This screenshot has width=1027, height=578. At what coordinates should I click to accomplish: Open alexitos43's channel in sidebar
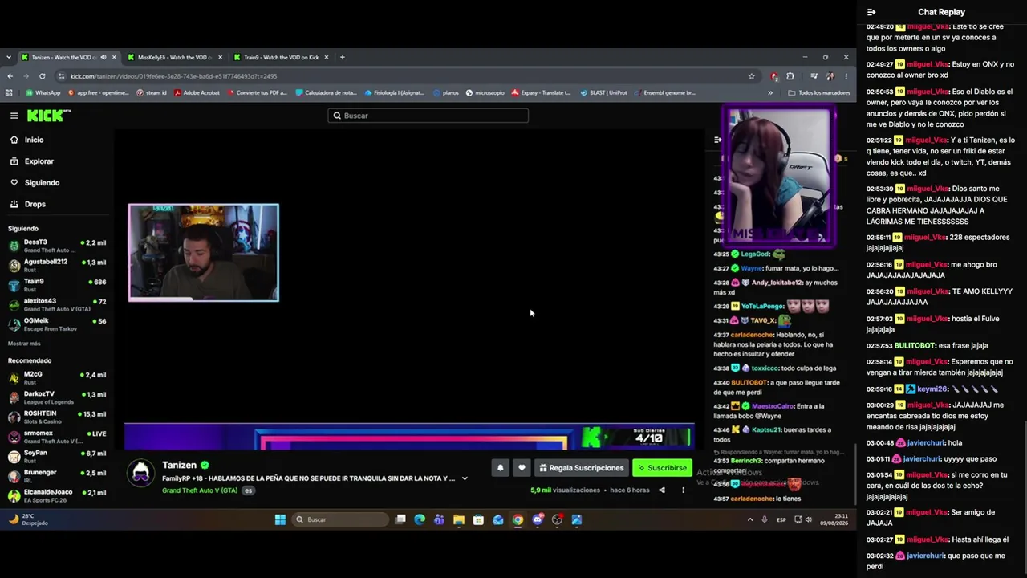56,305
